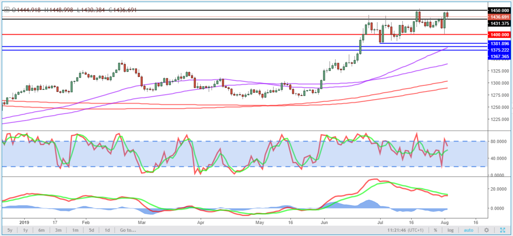
Task: Click the high value H1448.998 in legend
Action: coord(59,10)
